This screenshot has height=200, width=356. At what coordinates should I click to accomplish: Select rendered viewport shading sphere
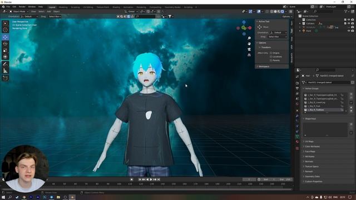pos(283,11)
